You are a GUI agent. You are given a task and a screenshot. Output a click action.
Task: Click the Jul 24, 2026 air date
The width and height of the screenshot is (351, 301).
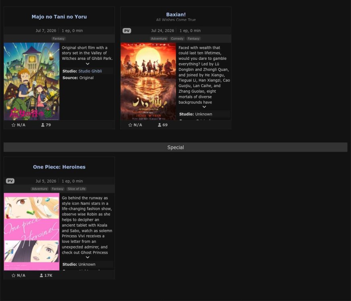click(x=162, y=31)
